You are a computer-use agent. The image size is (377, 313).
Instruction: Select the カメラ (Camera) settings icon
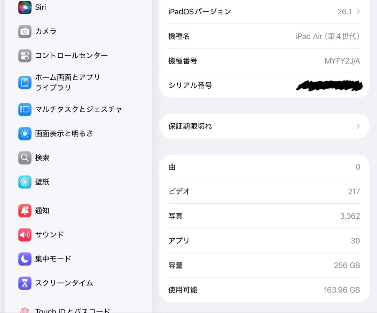coord(24,31)
